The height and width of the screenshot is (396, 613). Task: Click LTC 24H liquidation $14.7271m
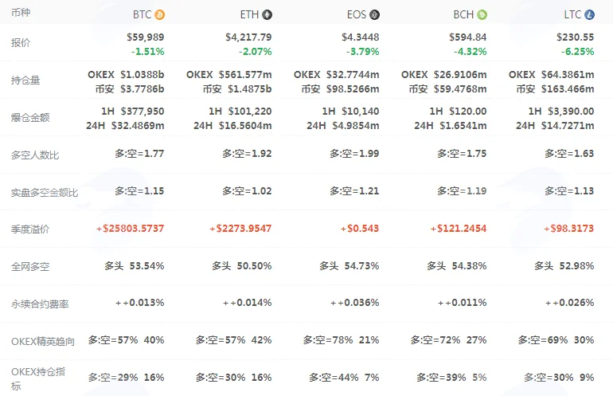(x=568, y=126)
